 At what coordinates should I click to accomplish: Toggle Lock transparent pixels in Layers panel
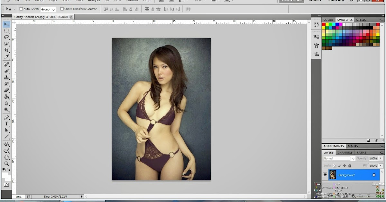334,166
